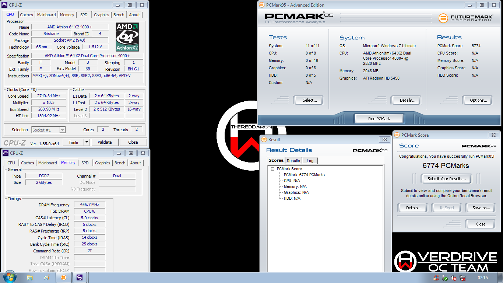The width and height of the screenshot is (503, 283).
Task: Show the taskbar clock showing 02:15
Action: click(x=483, y=278)
